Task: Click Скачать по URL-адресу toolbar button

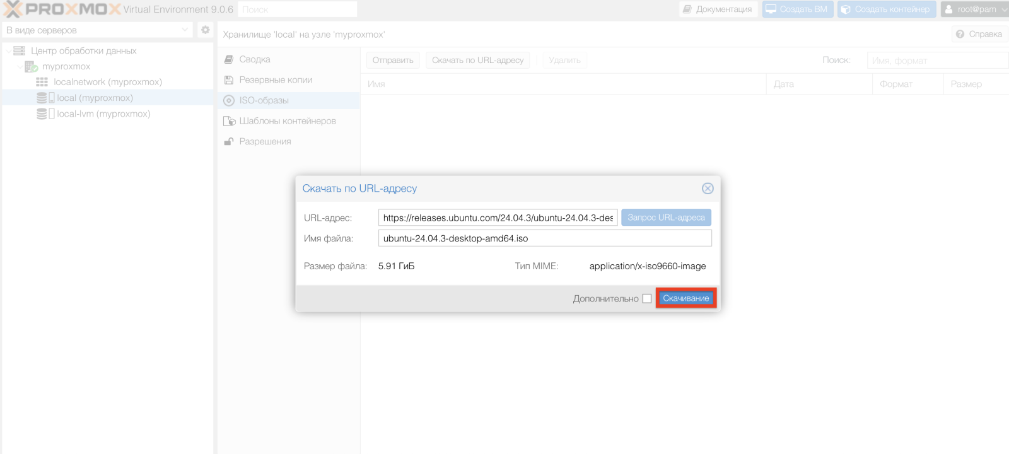Action: point(477,60)
